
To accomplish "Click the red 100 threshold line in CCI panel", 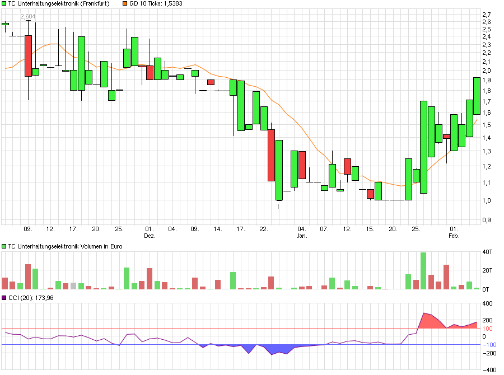I will point(224,328).
